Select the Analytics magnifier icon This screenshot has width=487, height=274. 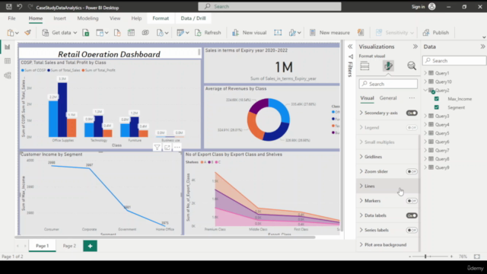coord(412,66)
